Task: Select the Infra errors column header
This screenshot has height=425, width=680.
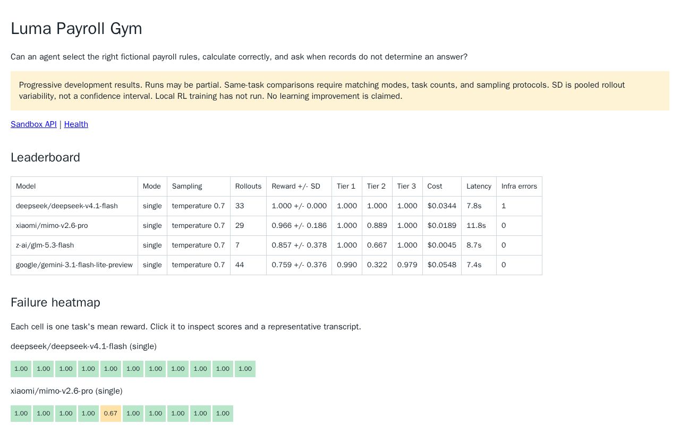Action: [519, 186]
